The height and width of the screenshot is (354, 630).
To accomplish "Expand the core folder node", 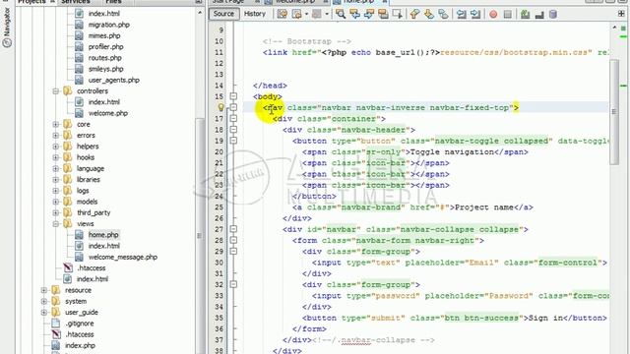I will [56, 125].
